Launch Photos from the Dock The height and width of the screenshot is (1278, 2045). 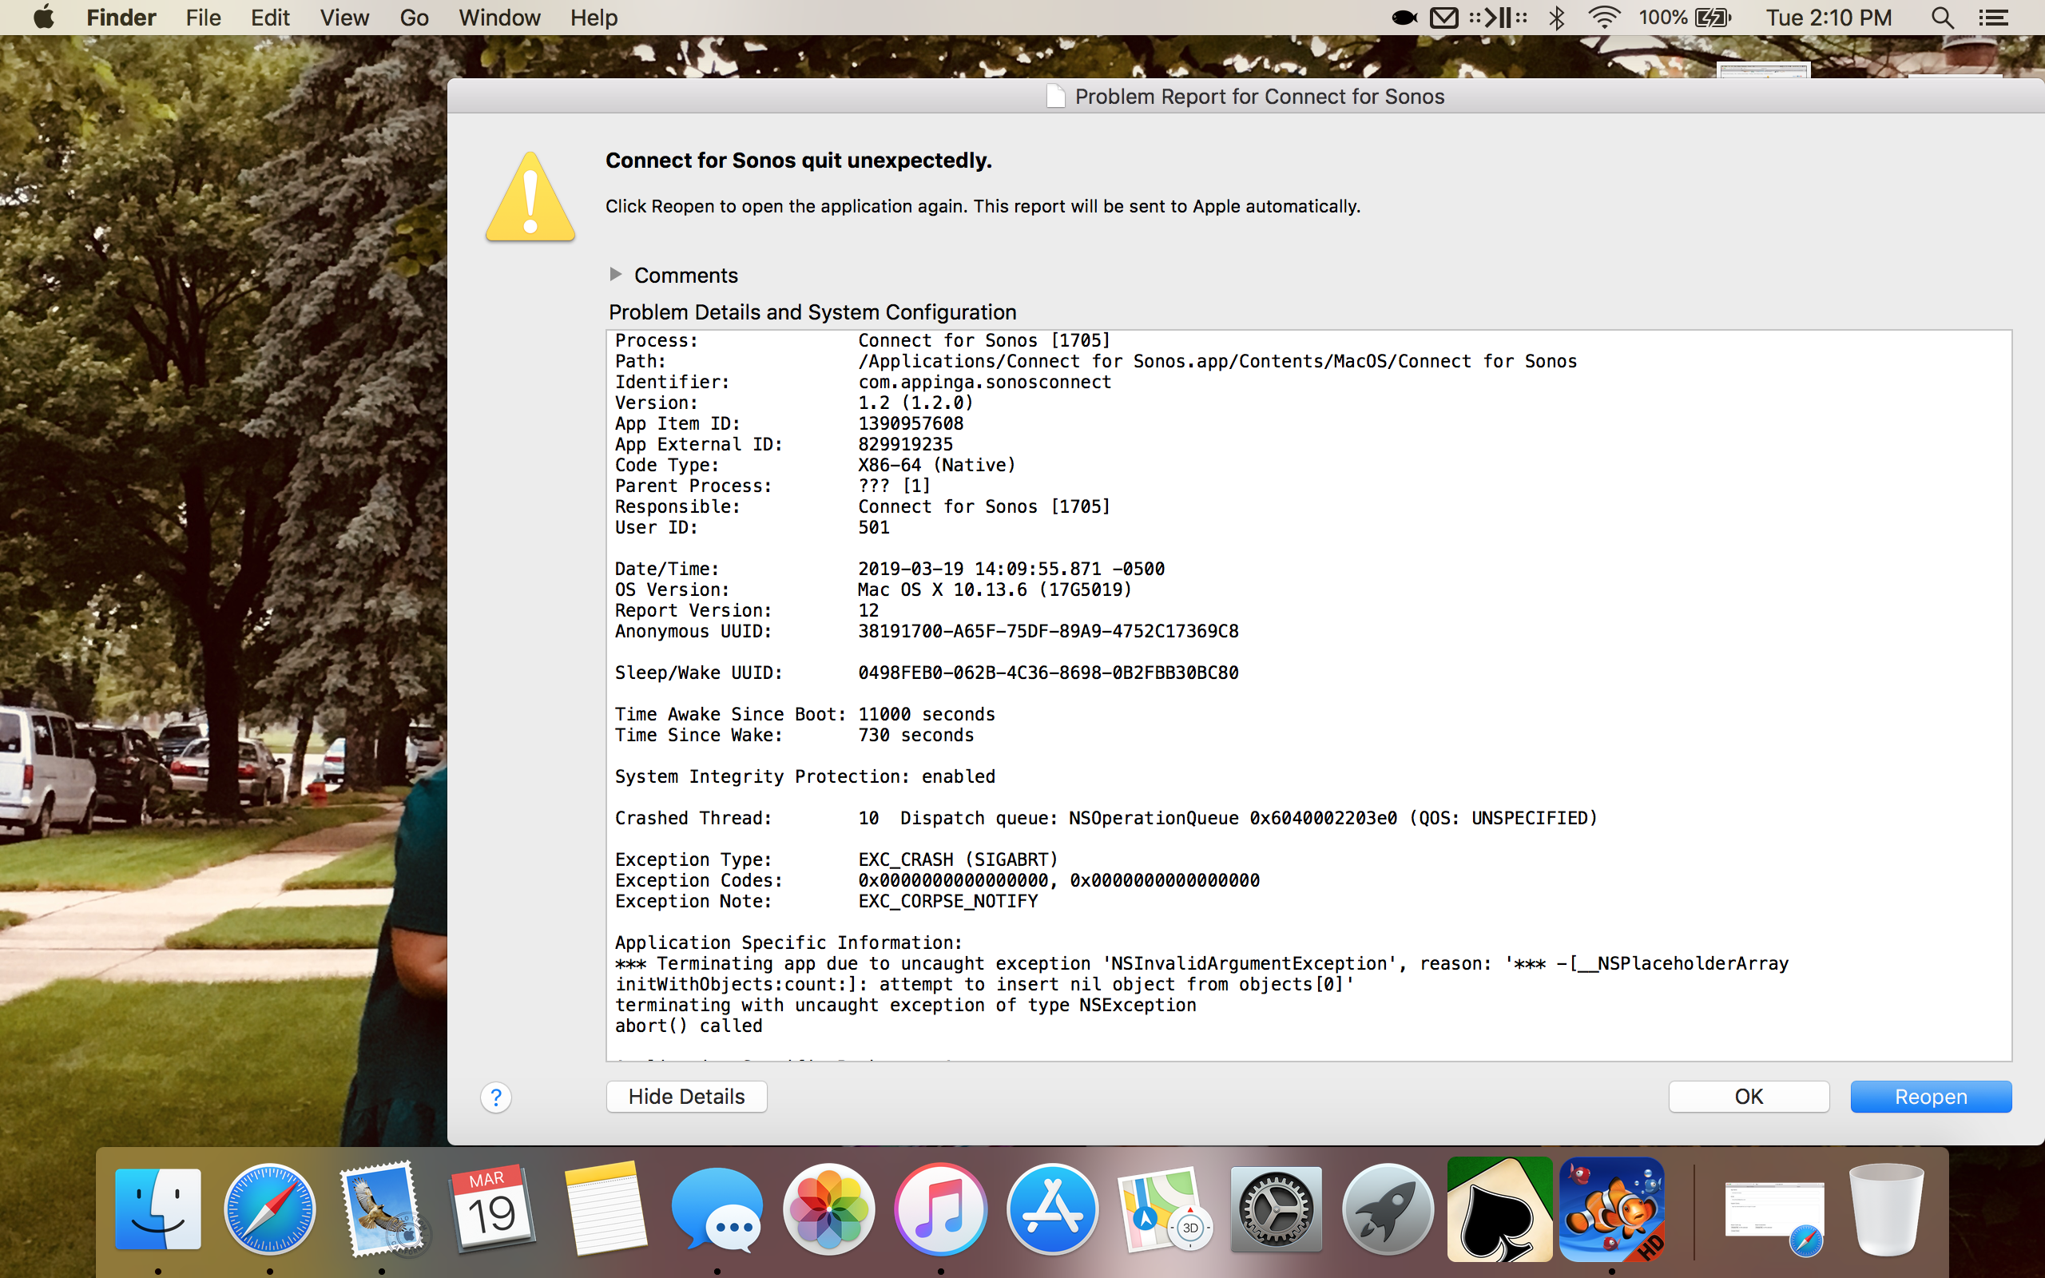click(828, 1209)
